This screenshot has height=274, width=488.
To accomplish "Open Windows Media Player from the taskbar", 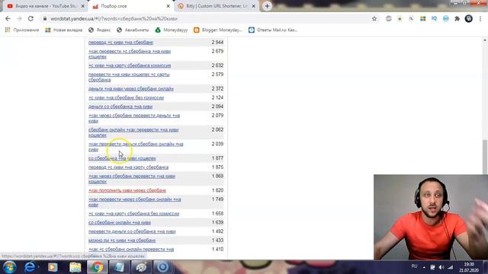I will click(53, 267).
